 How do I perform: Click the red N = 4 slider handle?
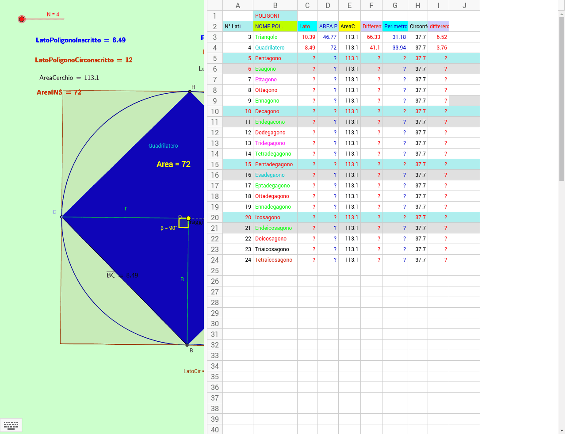point(22,19)
